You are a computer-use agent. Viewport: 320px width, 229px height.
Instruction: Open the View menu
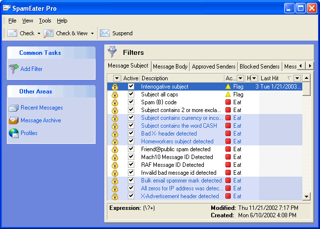[27, 21]
